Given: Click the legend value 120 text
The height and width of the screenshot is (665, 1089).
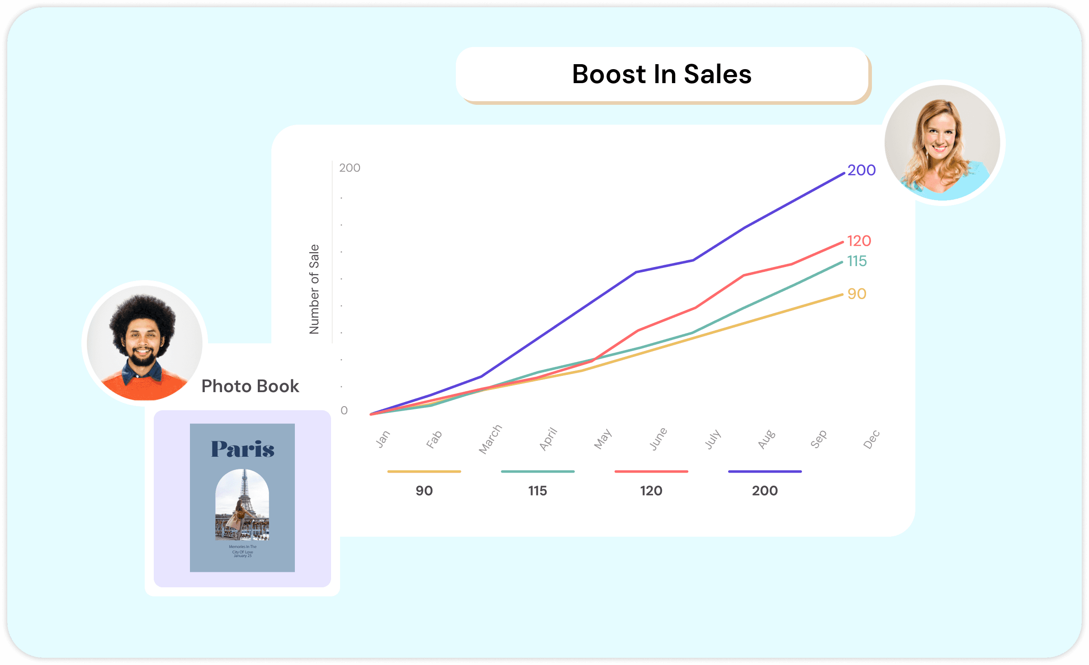Looking at the screenshot, I should pyautogui.click(x=651, y=491).
